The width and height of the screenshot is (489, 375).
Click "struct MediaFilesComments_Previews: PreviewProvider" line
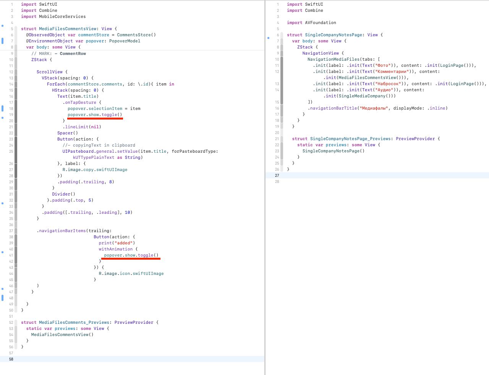(x=89, y=322)
